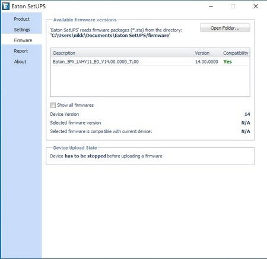
Task: Go to the About page
Action: point(20,62)
